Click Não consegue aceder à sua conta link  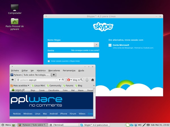85,50
